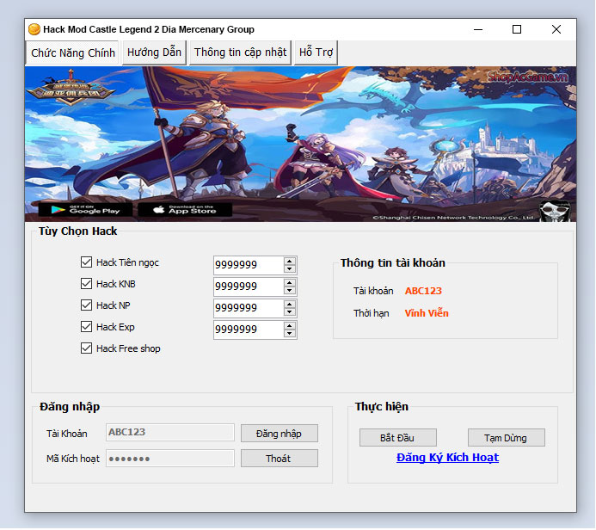Open the Chức Năng Chính tab
The image size is (596, 530).
point(72,52)
